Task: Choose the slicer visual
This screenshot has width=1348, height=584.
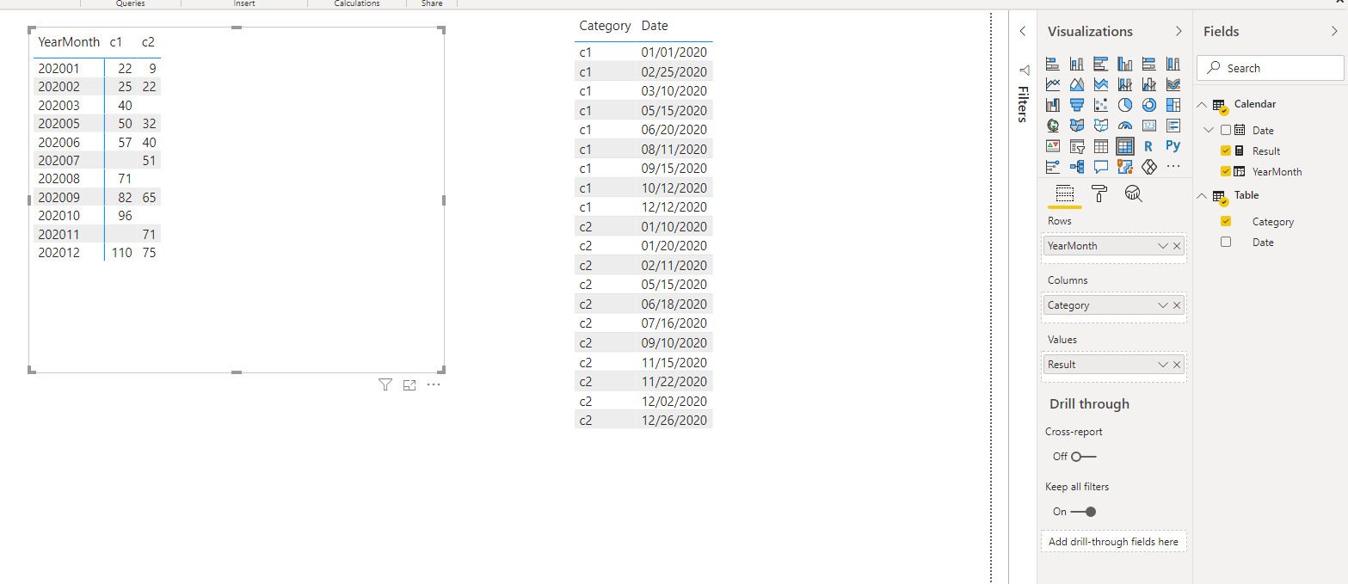Action: (1077, 146)
